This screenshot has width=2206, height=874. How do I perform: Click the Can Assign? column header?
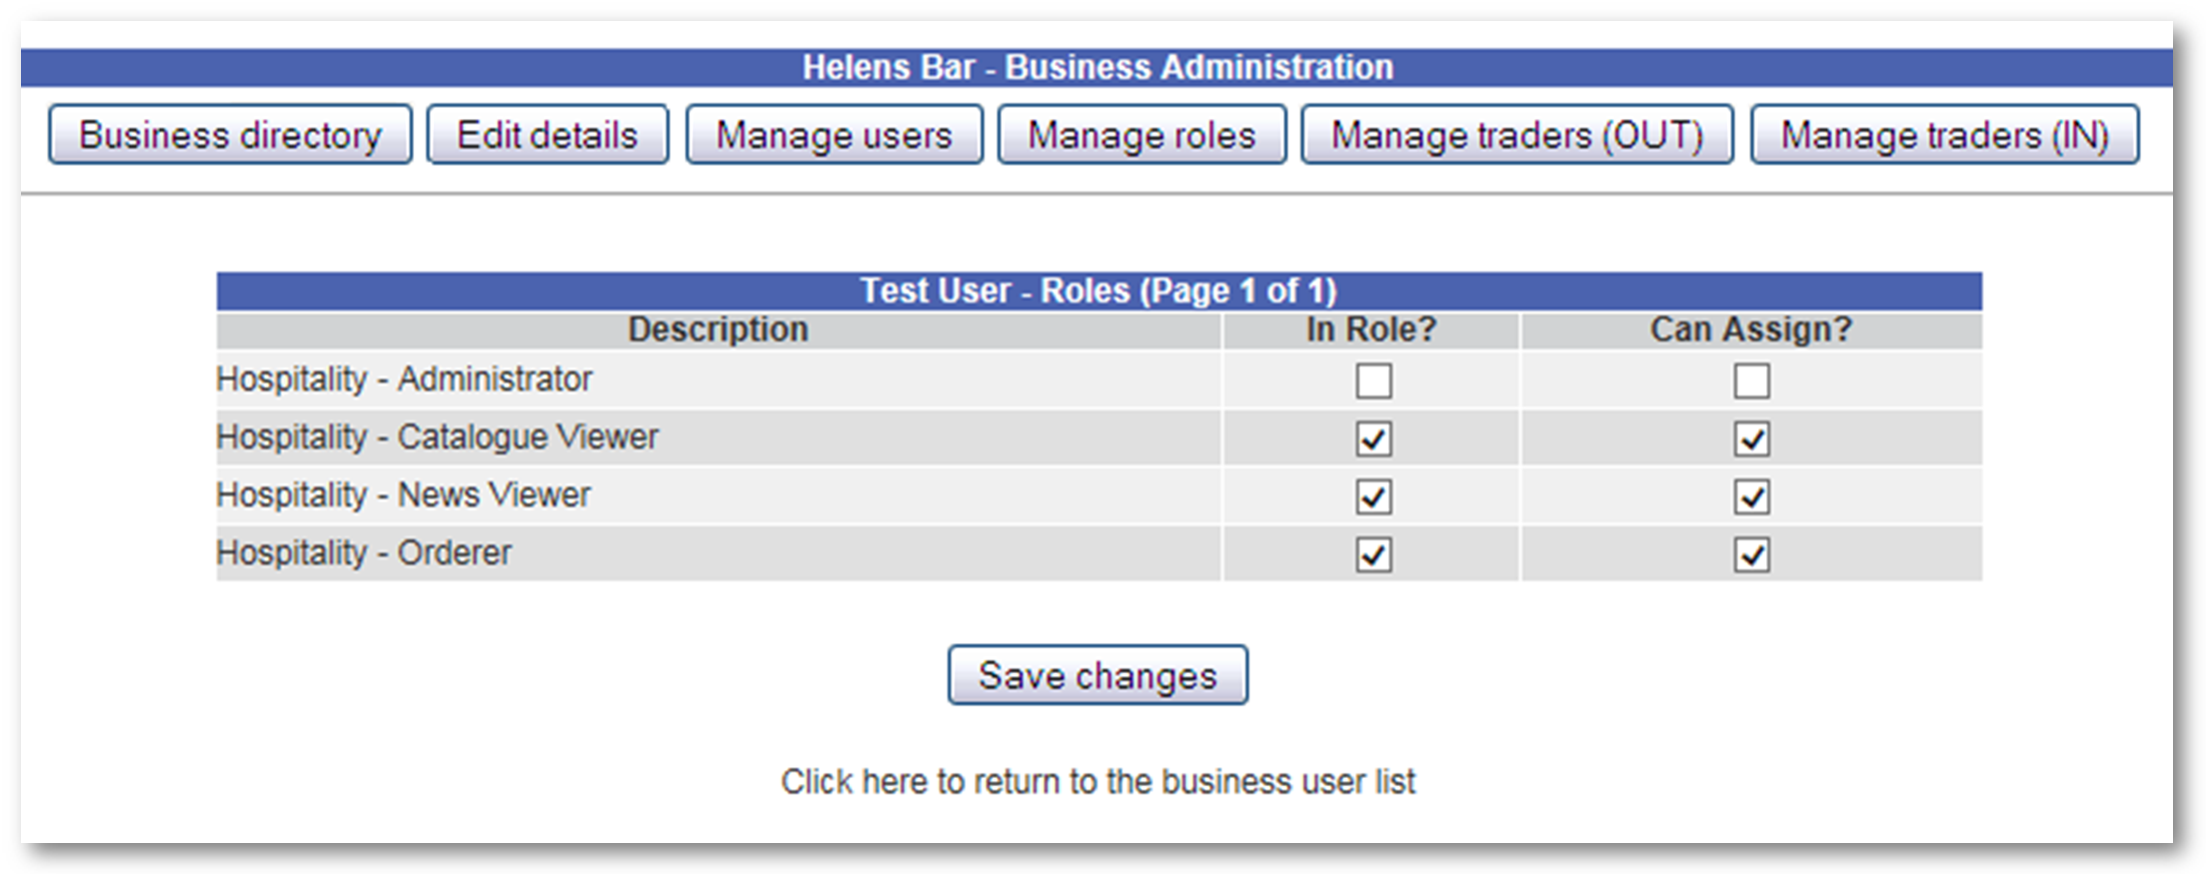pyautogui.click(x=1751, y=330)
